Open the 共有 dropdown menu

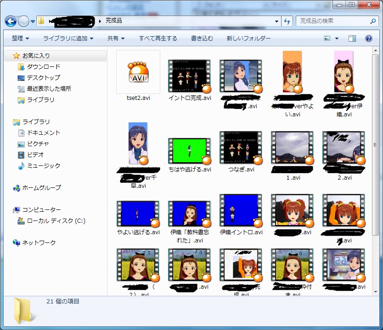tap(116, 38)
